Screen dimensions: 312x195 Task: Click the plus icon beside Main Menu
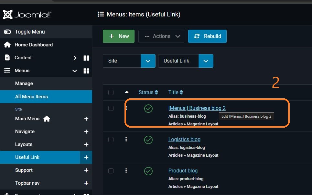click(86, 119)
